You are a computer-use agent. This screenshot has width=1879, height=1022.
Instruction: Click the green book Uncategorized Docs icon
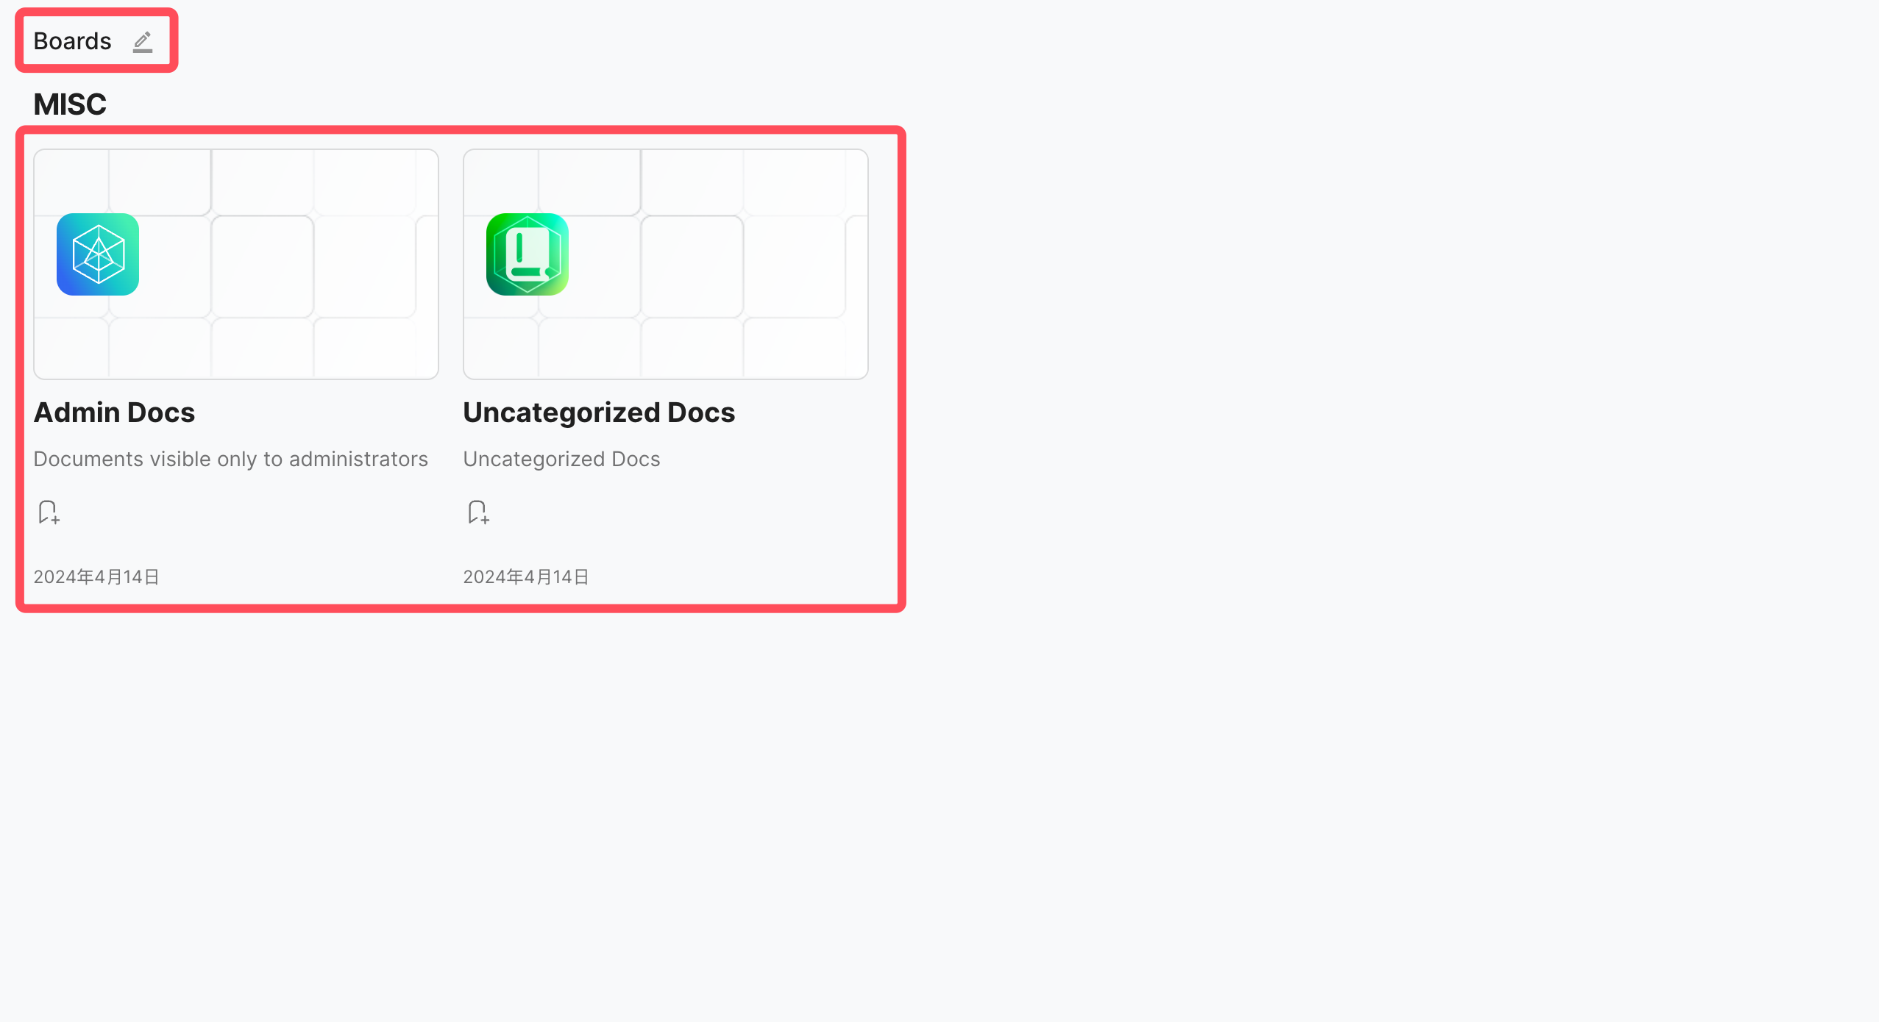[x=528, y=254]
